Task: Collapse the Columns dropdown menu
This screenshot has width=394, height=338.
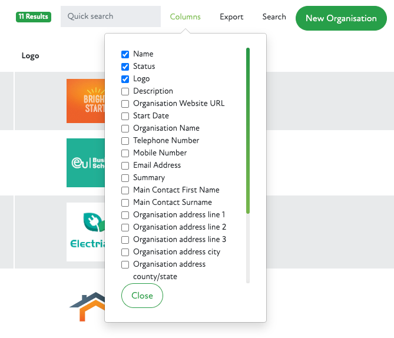Action: pyautogui.click(x=185, y=16)
